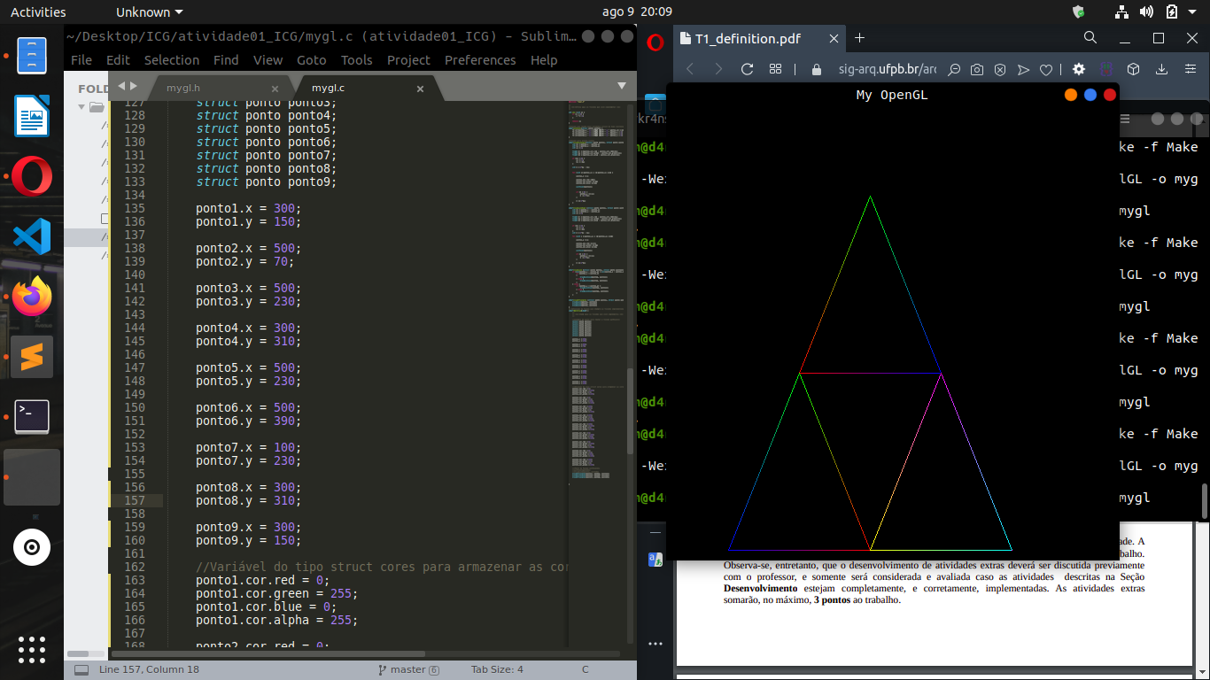Click the My Flow send arrow icon
Screen dimensions: 1210x680
coord(1023,69)
